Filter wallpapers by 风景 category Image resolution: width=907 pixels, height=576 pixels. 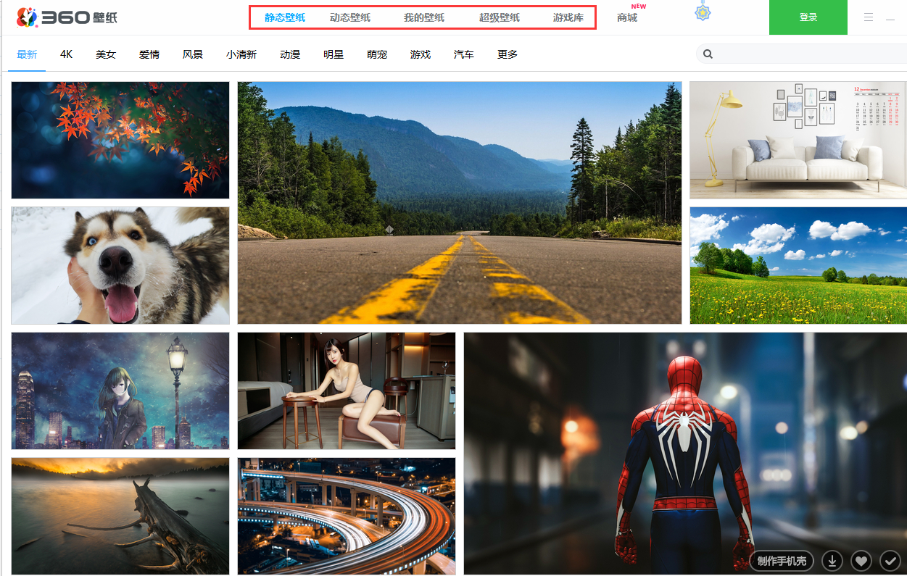coord(192,54)
